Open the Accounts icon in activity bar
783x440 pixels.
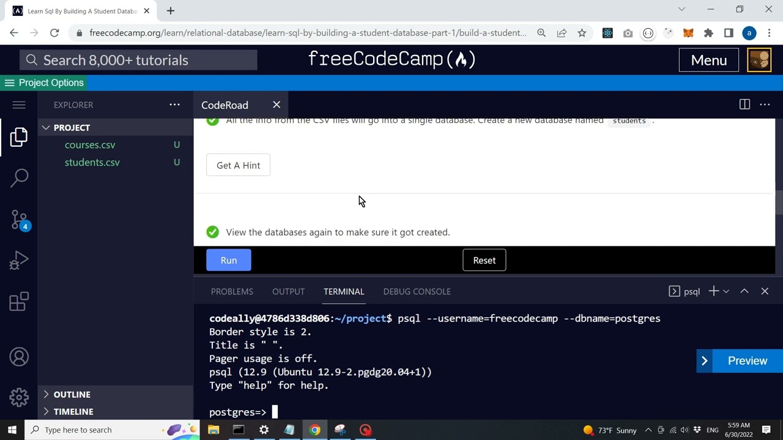click(19, 357)
